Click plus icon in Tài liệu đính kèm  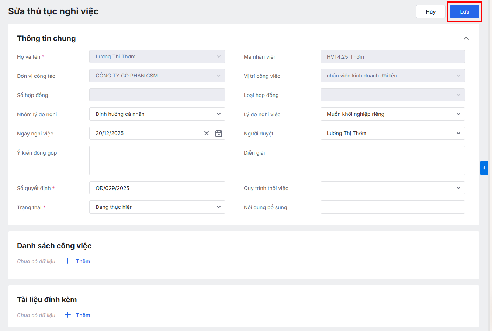click(x=68, y=315)
